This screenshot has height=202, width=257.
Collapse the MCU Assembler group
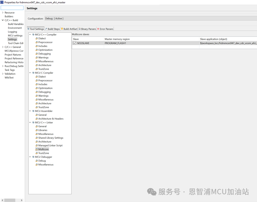click(30, 111)
